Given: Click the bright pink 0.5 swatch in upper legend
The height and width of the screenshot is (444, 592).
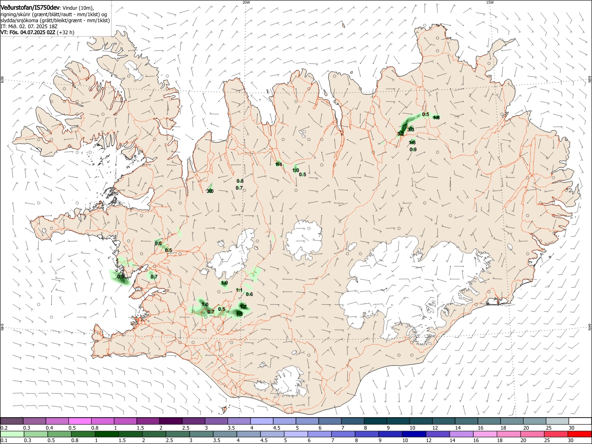Looking at the screenshot, I should click(x=80, y=421).
